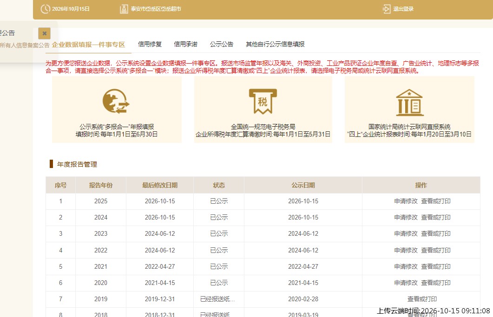This screenshot has width=493, height=317.
Task: Open the 公示公告 tab
Action: [222, 44]
